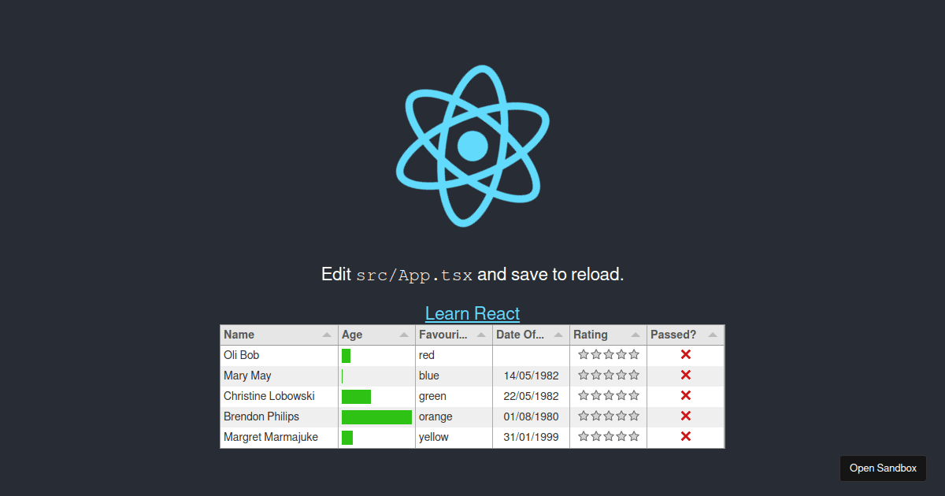Select the Brendon Philips name cell
This screenshot has height=496, width=945.
click(x=279, y=416)
